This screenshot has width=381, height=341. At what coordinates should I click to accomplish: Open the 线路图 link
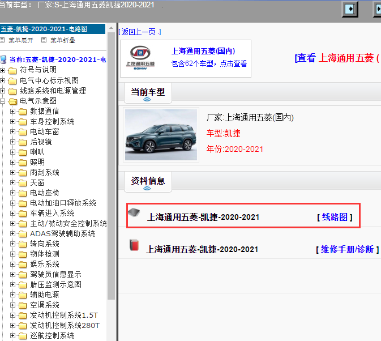pos(335,217)
